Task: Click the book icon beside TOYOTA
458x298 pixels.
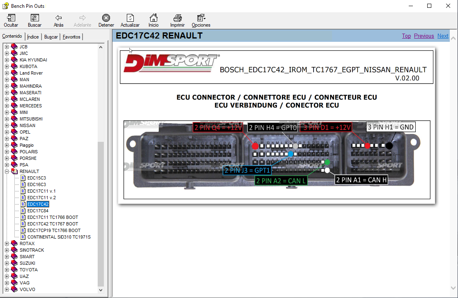Action: click(14, 270)
